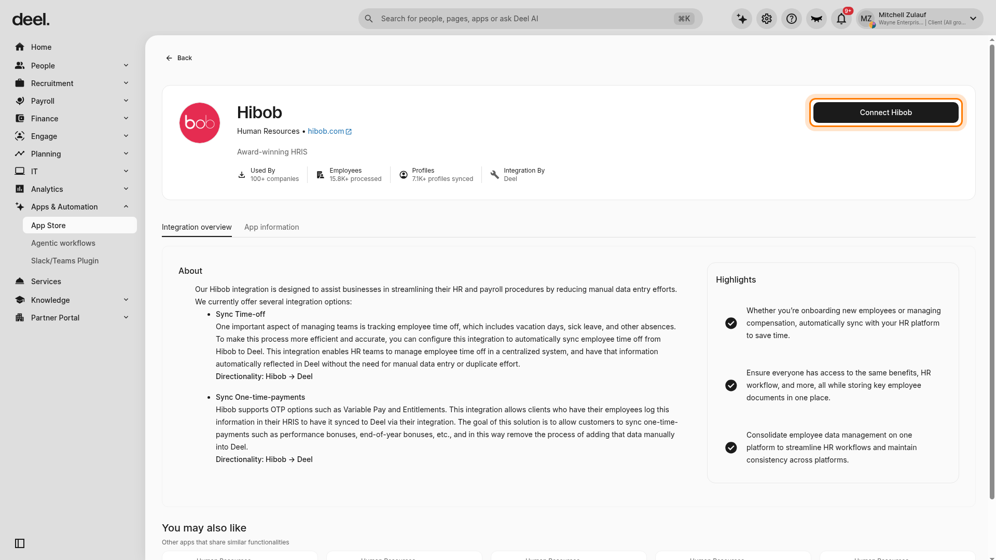Open the help question mark icon
Screen dimensions: 996x560
792,19
